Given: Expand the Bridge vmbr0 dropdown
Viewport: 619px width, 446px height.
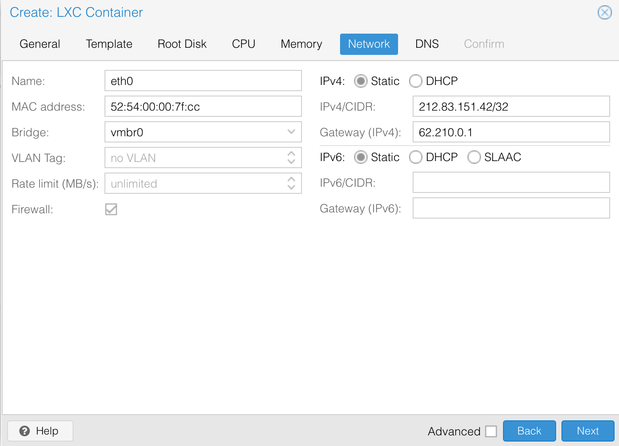Looking at the screenshot, I should pyautogui.click(x=291, y=132).
